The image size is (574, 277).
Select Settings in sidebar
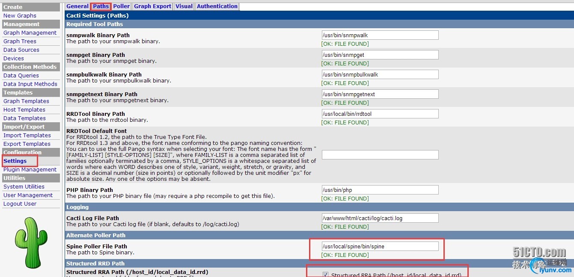[15, 161]
